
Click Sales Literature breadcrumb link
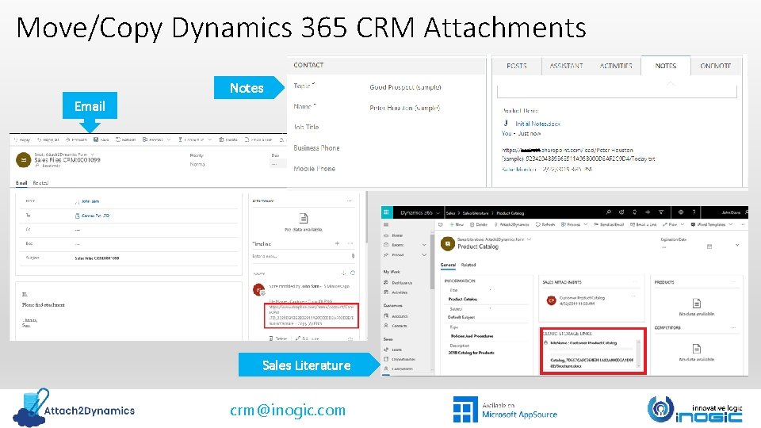tap(475, 212)
